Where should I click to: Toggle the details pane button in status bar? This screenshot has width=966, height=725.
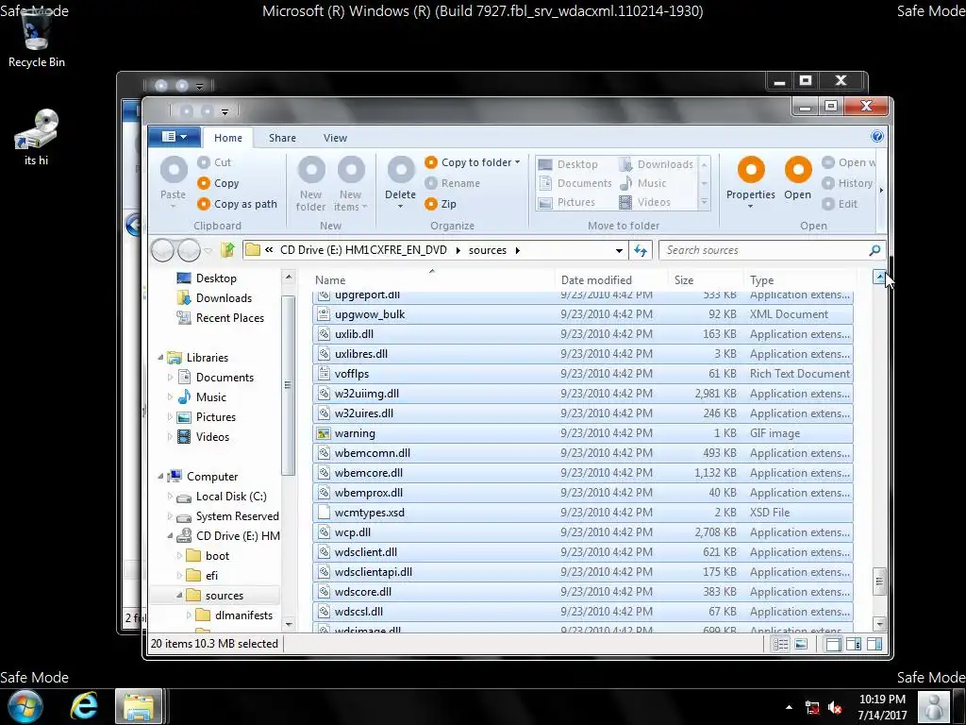point(874,644)
